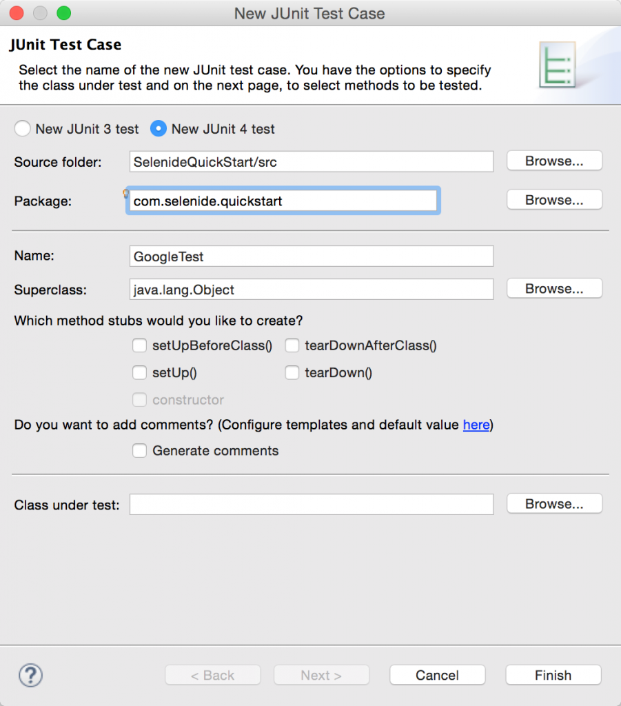The image size is (621, 706).
Task: Click the content assist lightbulb beside Package
Action: [126, 194]
